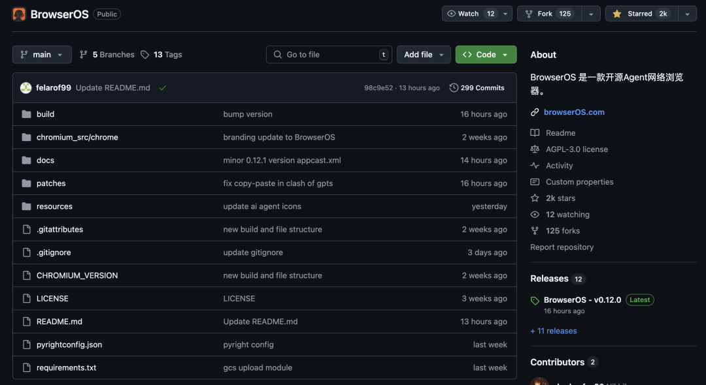The image size is (706, 385).
Task: Expand the Fork options arrow
Action: (591, 14)
